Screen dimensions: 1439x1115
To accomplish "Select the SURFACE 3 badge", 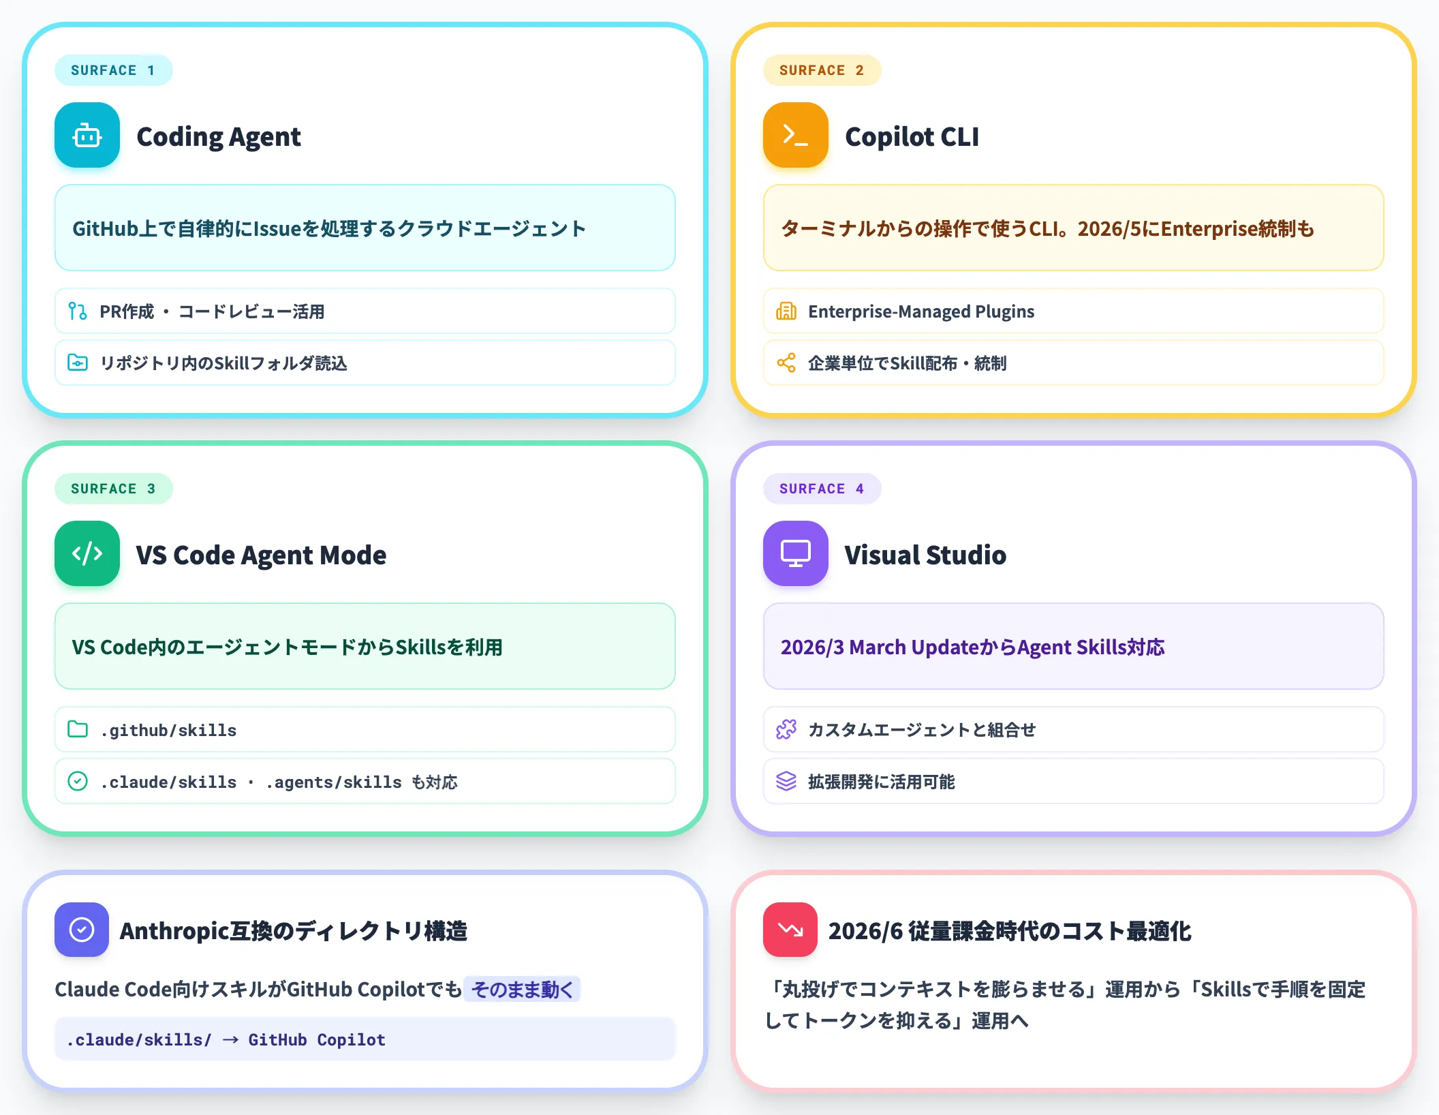I will pyautogui.click(x=114, y=489).
